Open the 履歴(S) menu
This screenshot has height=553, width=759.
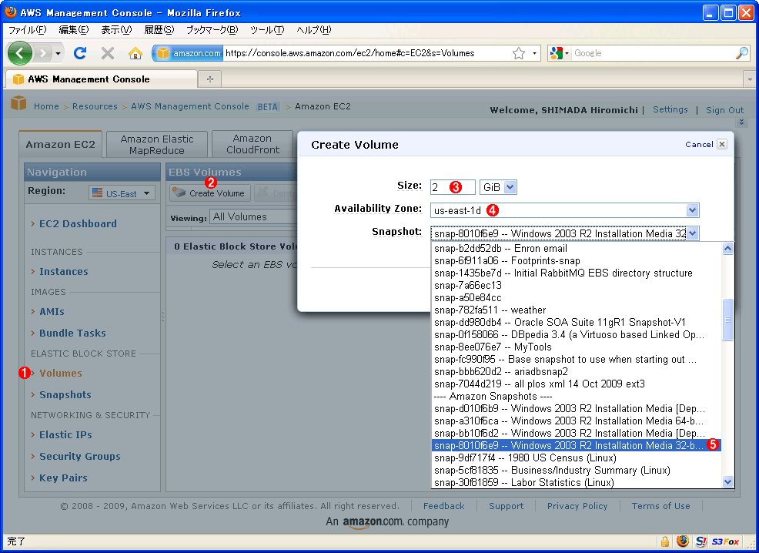(159, 30)
